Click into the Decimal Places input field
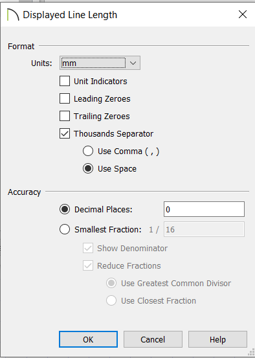Screen dimensions: 255x358 tap(204, 209)
